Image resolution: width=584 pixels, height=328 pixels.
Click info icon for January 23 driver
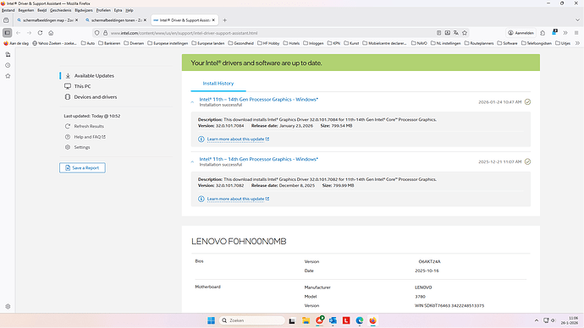[201, 139]
